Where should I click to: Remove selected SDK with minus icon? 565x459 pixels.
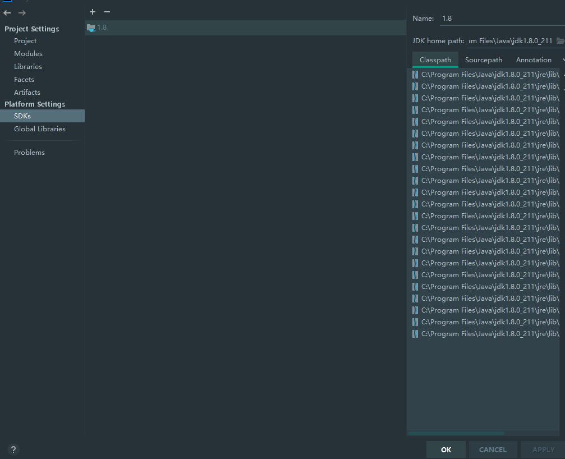[107, 12]
